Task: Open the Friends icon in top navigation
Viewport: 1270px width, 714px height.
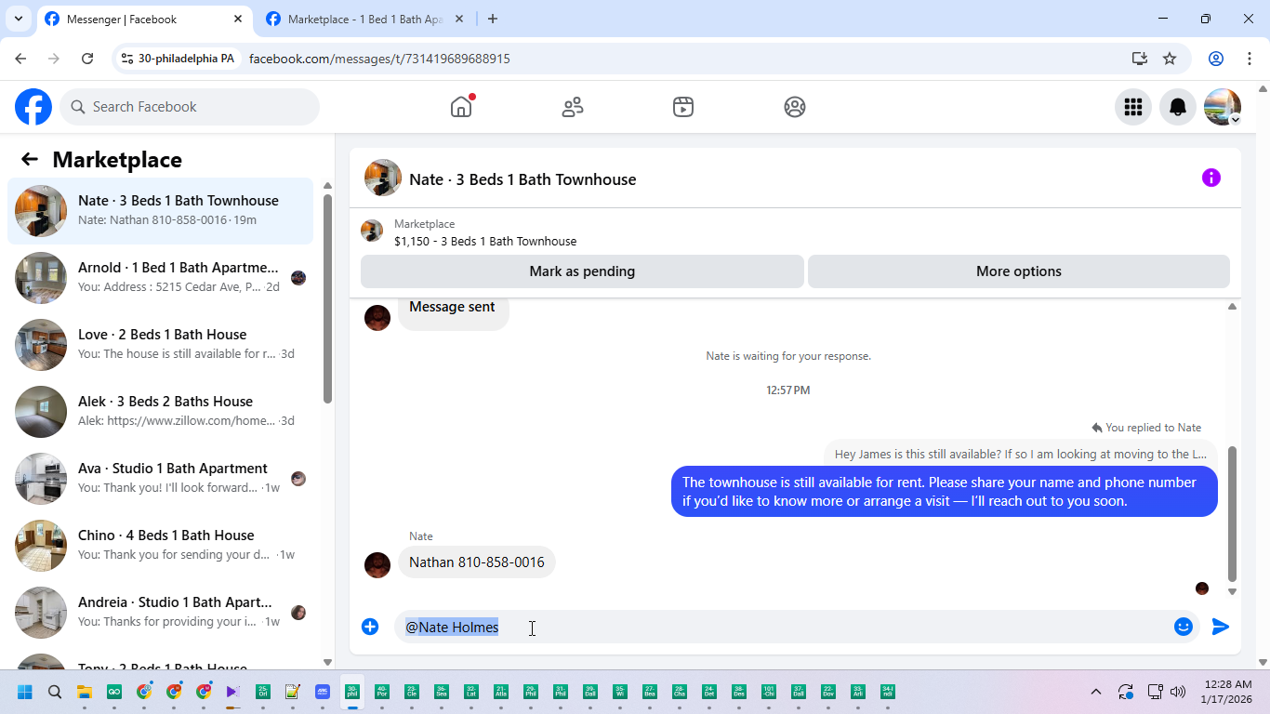Action: [x=573, y=107]
